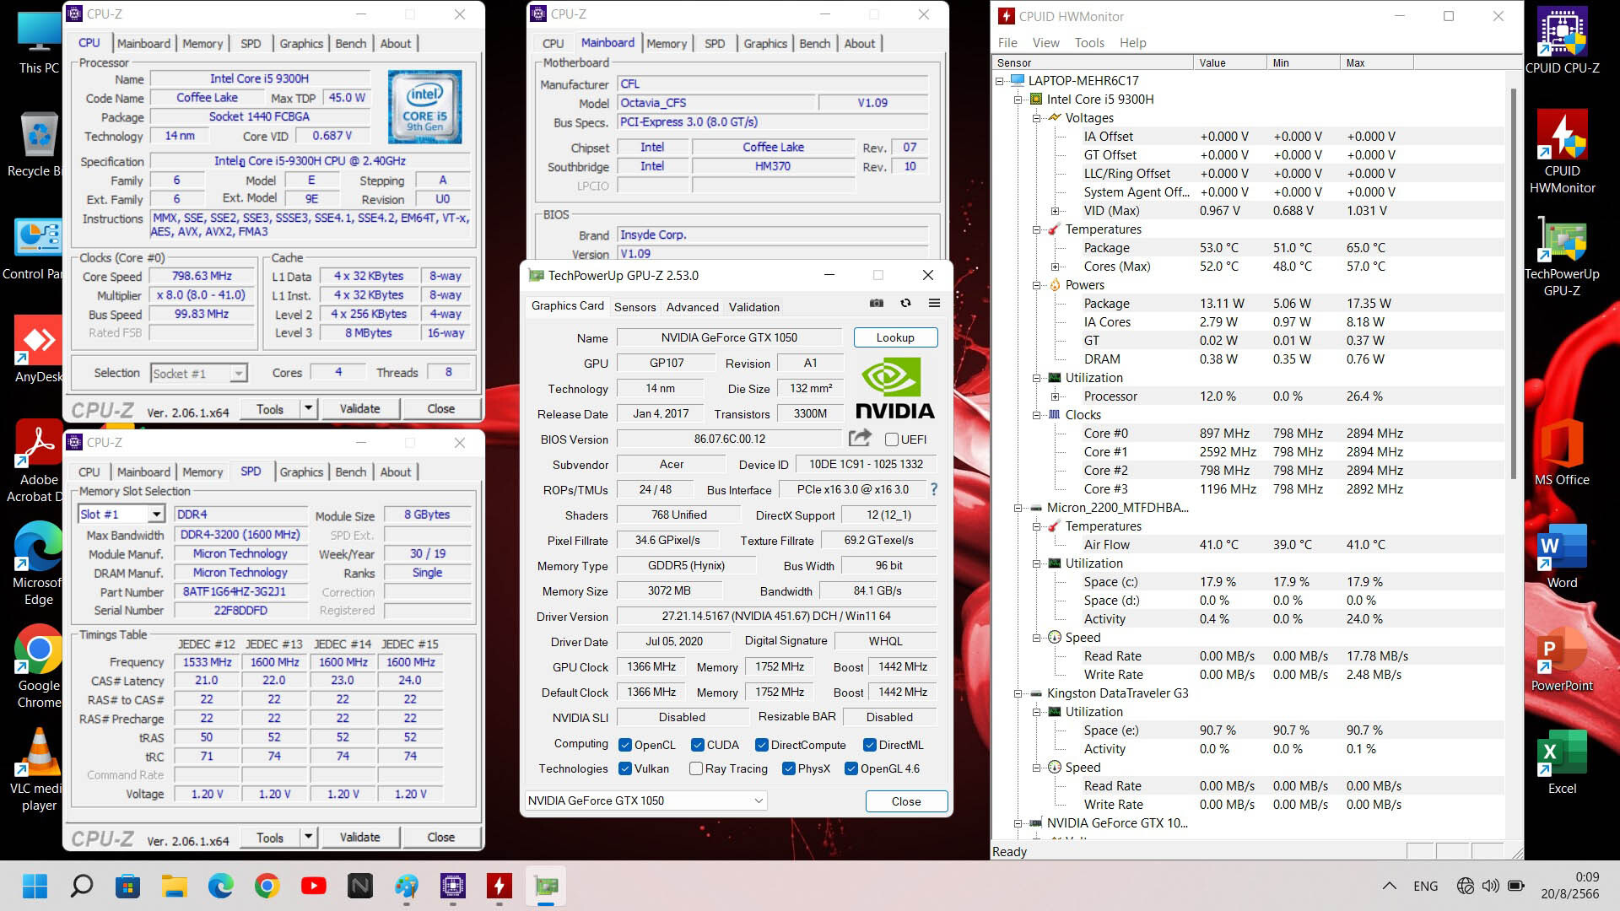Collapse the LAPTOP-MEHR6C17 tree node
1620x911 pixels.
pyautogui.click(x=1000, y=81)
